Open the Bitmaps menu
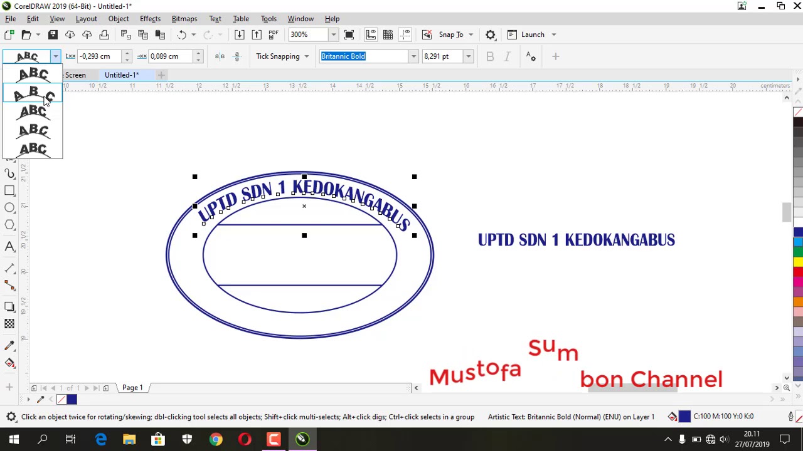803x451 pixels. point(184,19)
